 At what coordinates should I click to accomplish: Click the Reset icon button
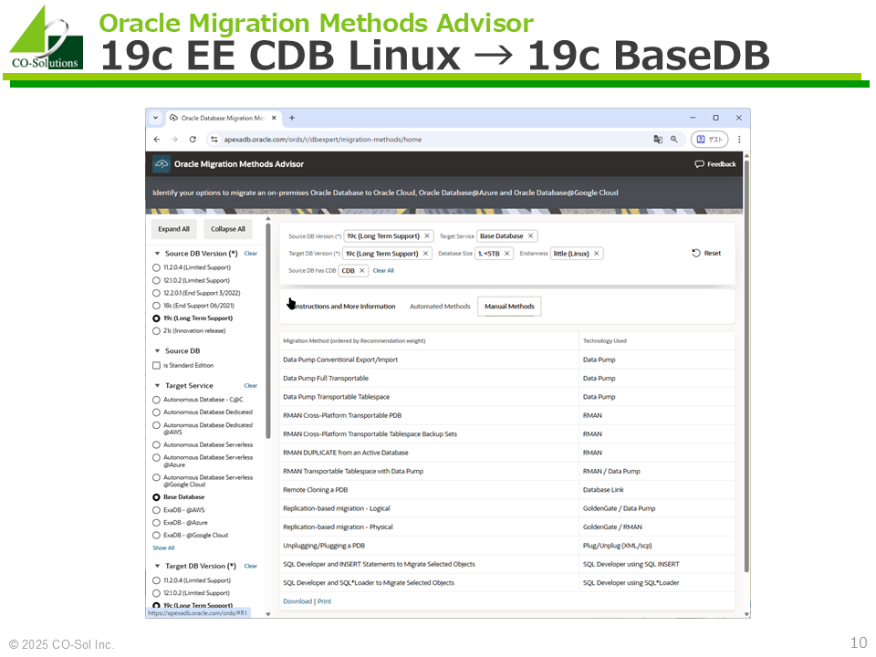pyautogui.click(x=706, y=253)
